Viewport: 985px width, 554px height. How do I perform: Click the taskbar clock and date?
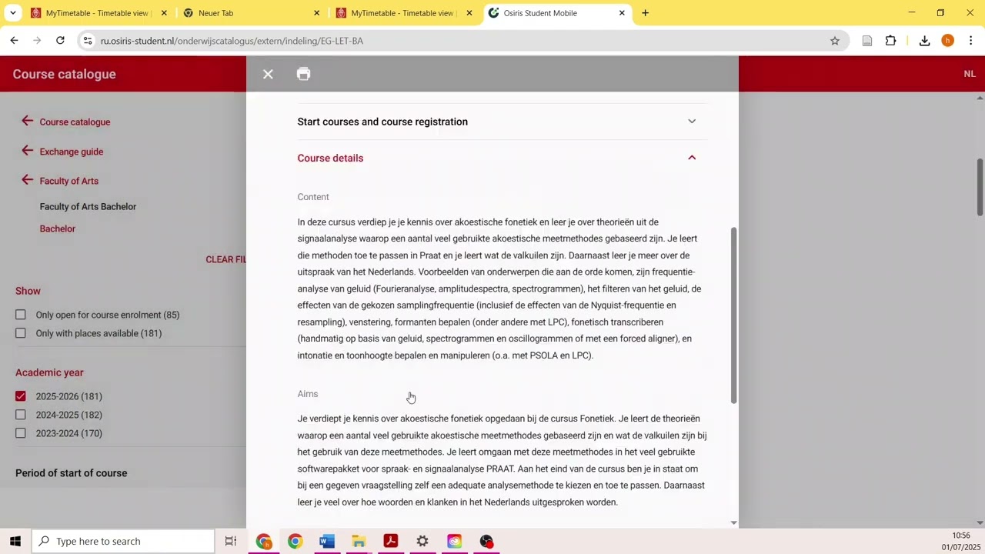click(960, 541)
